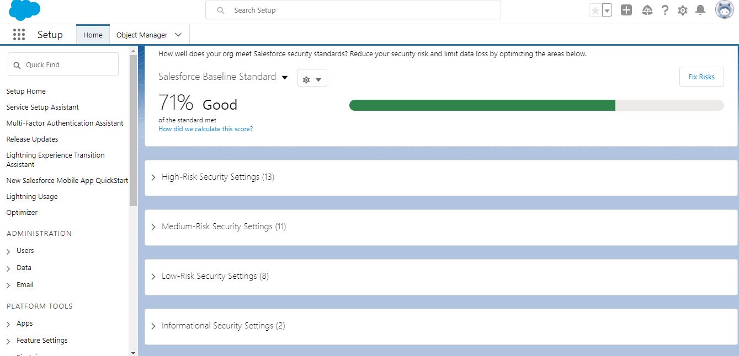Click the Quick Find search field
This screenshot has width=739, height=356.
[x=62, y=64]
